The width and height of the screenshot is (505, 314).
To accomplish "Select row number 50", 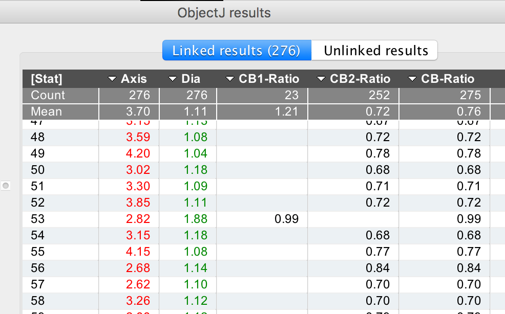I will click(37, 170).
